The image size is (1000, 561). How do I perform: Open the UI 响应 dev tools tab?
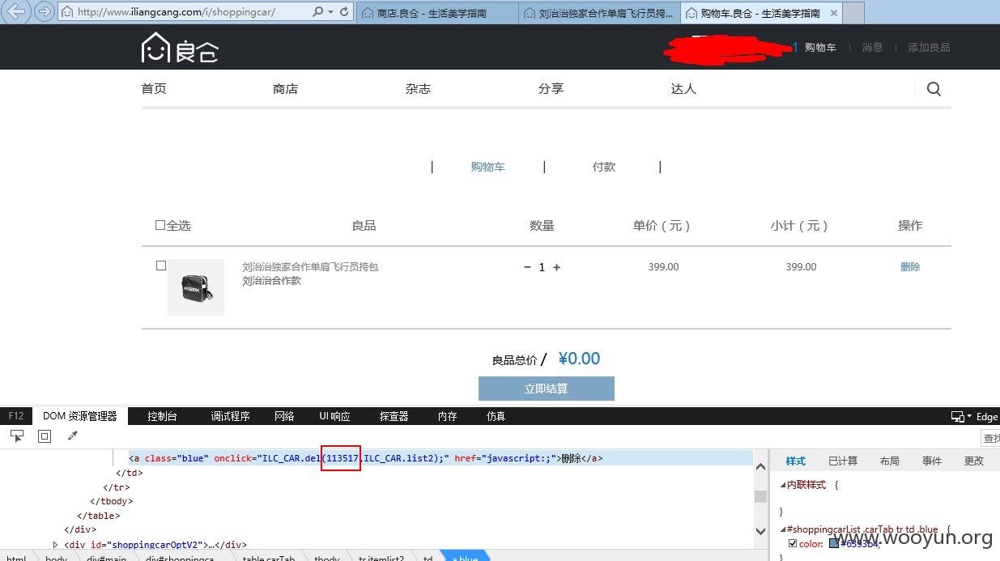[x=334, y=416]
